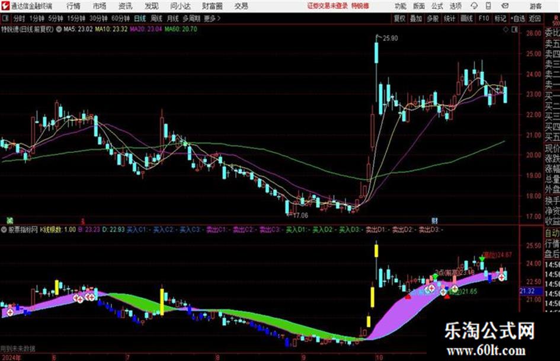Click the 通达信 red logo icon
560x361 pixels.
point(5,6)
